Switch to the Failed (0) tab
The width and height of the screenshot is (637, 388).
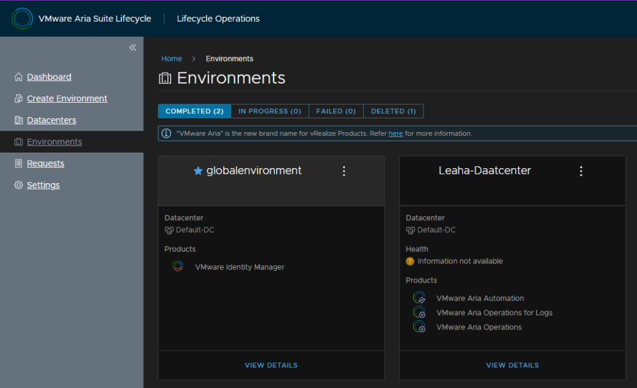(336, 111)
